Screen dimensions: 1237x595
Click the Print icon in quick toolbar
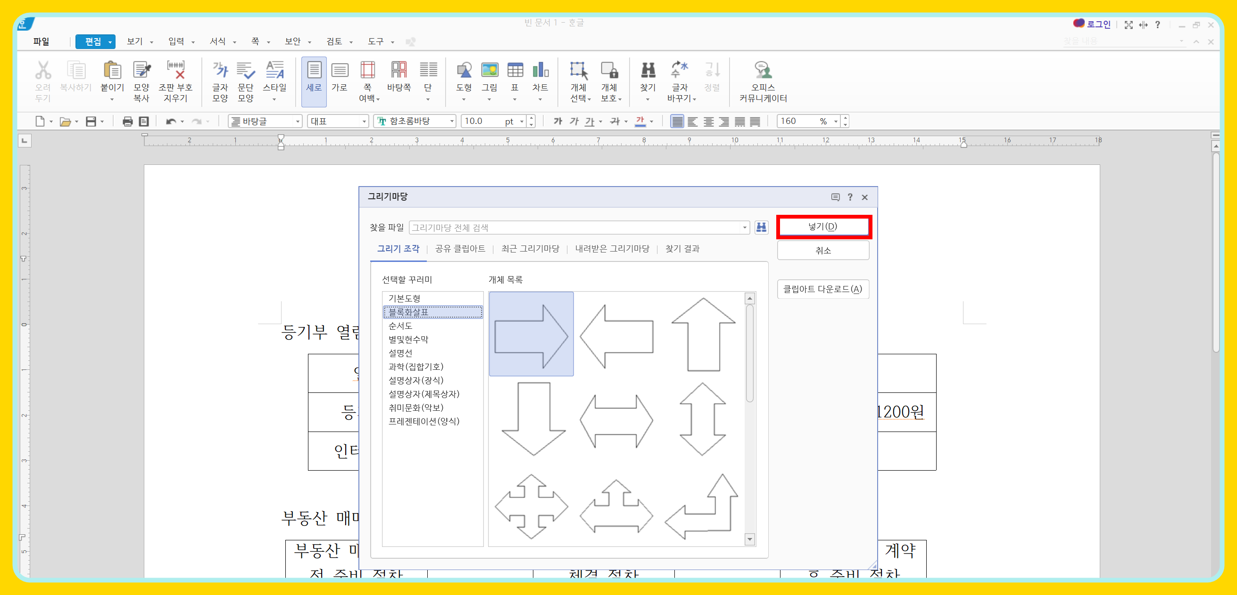[x=127, y=122]
